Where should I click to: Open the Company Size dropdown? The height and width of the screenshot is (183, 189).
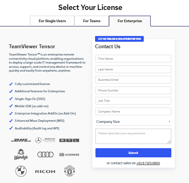tap(133, 122)
